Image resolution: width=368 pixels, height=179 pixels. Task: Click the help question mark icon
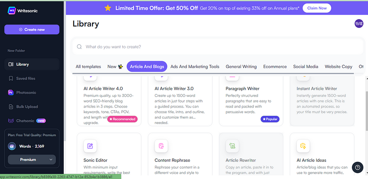click(357, 167)
